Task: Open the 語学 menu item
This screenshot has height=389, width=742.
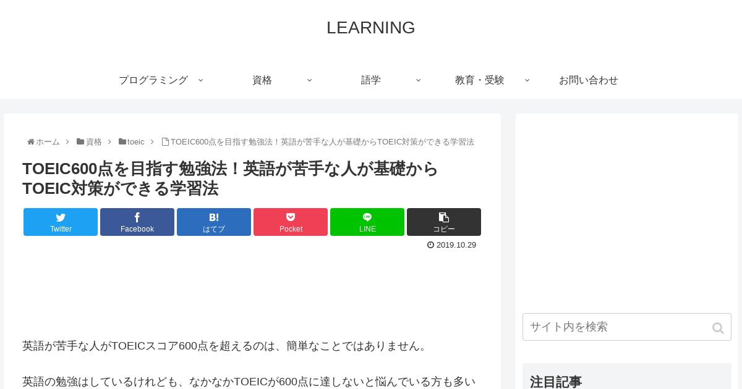Action: coord(371,80)
